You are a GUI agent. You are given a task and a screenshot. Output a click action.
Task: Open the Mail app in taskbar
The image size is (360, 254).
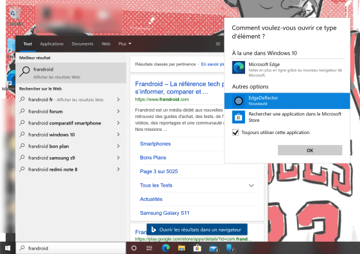pos(214,248)
